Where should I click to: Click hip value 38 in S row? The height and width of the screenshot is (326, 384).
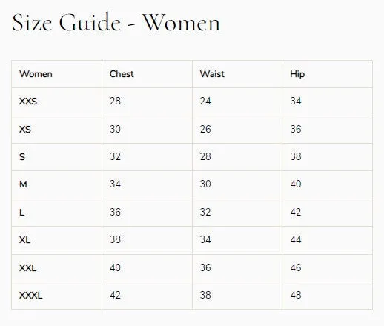click(296, 156)
